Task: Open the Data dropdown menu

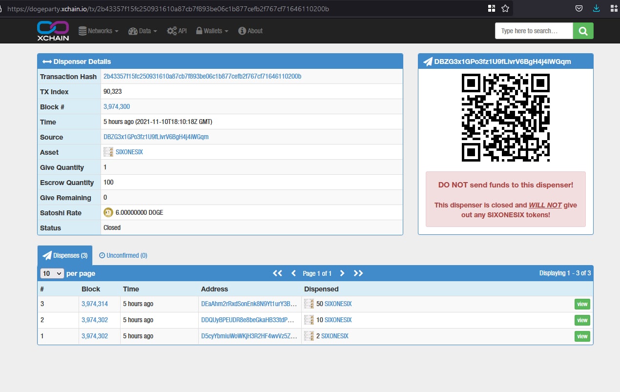Action: pos(143,31)
